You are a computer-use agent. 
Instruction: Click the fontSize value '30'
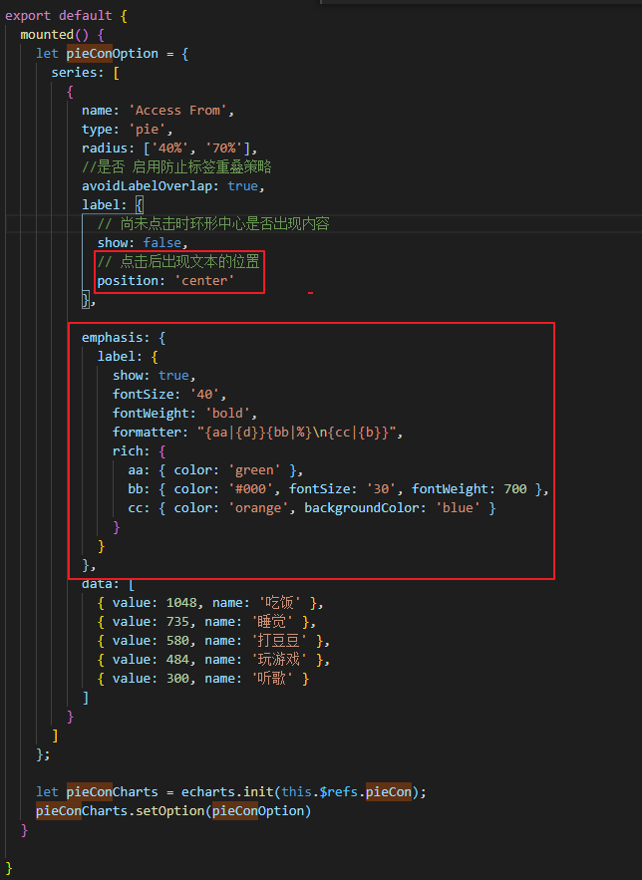(x=381, y=489)
